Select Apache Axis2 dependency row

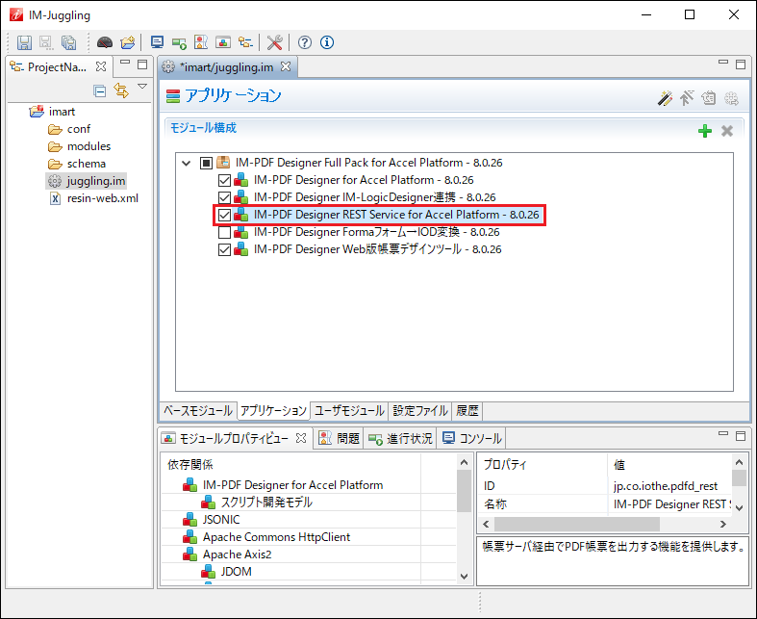pyautogui.click(x=237, y=555)
